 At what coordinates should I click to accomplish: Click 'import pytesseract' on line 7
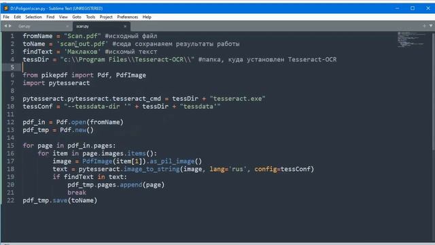[56, 83]
